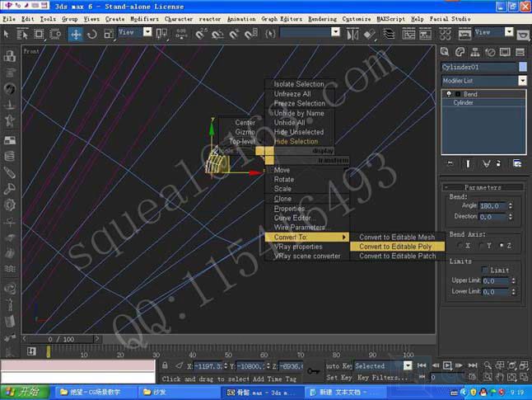This screenshot has height=400, width=532.
Task: Choose Convert to Editable Poly
Action: (397, 247)
